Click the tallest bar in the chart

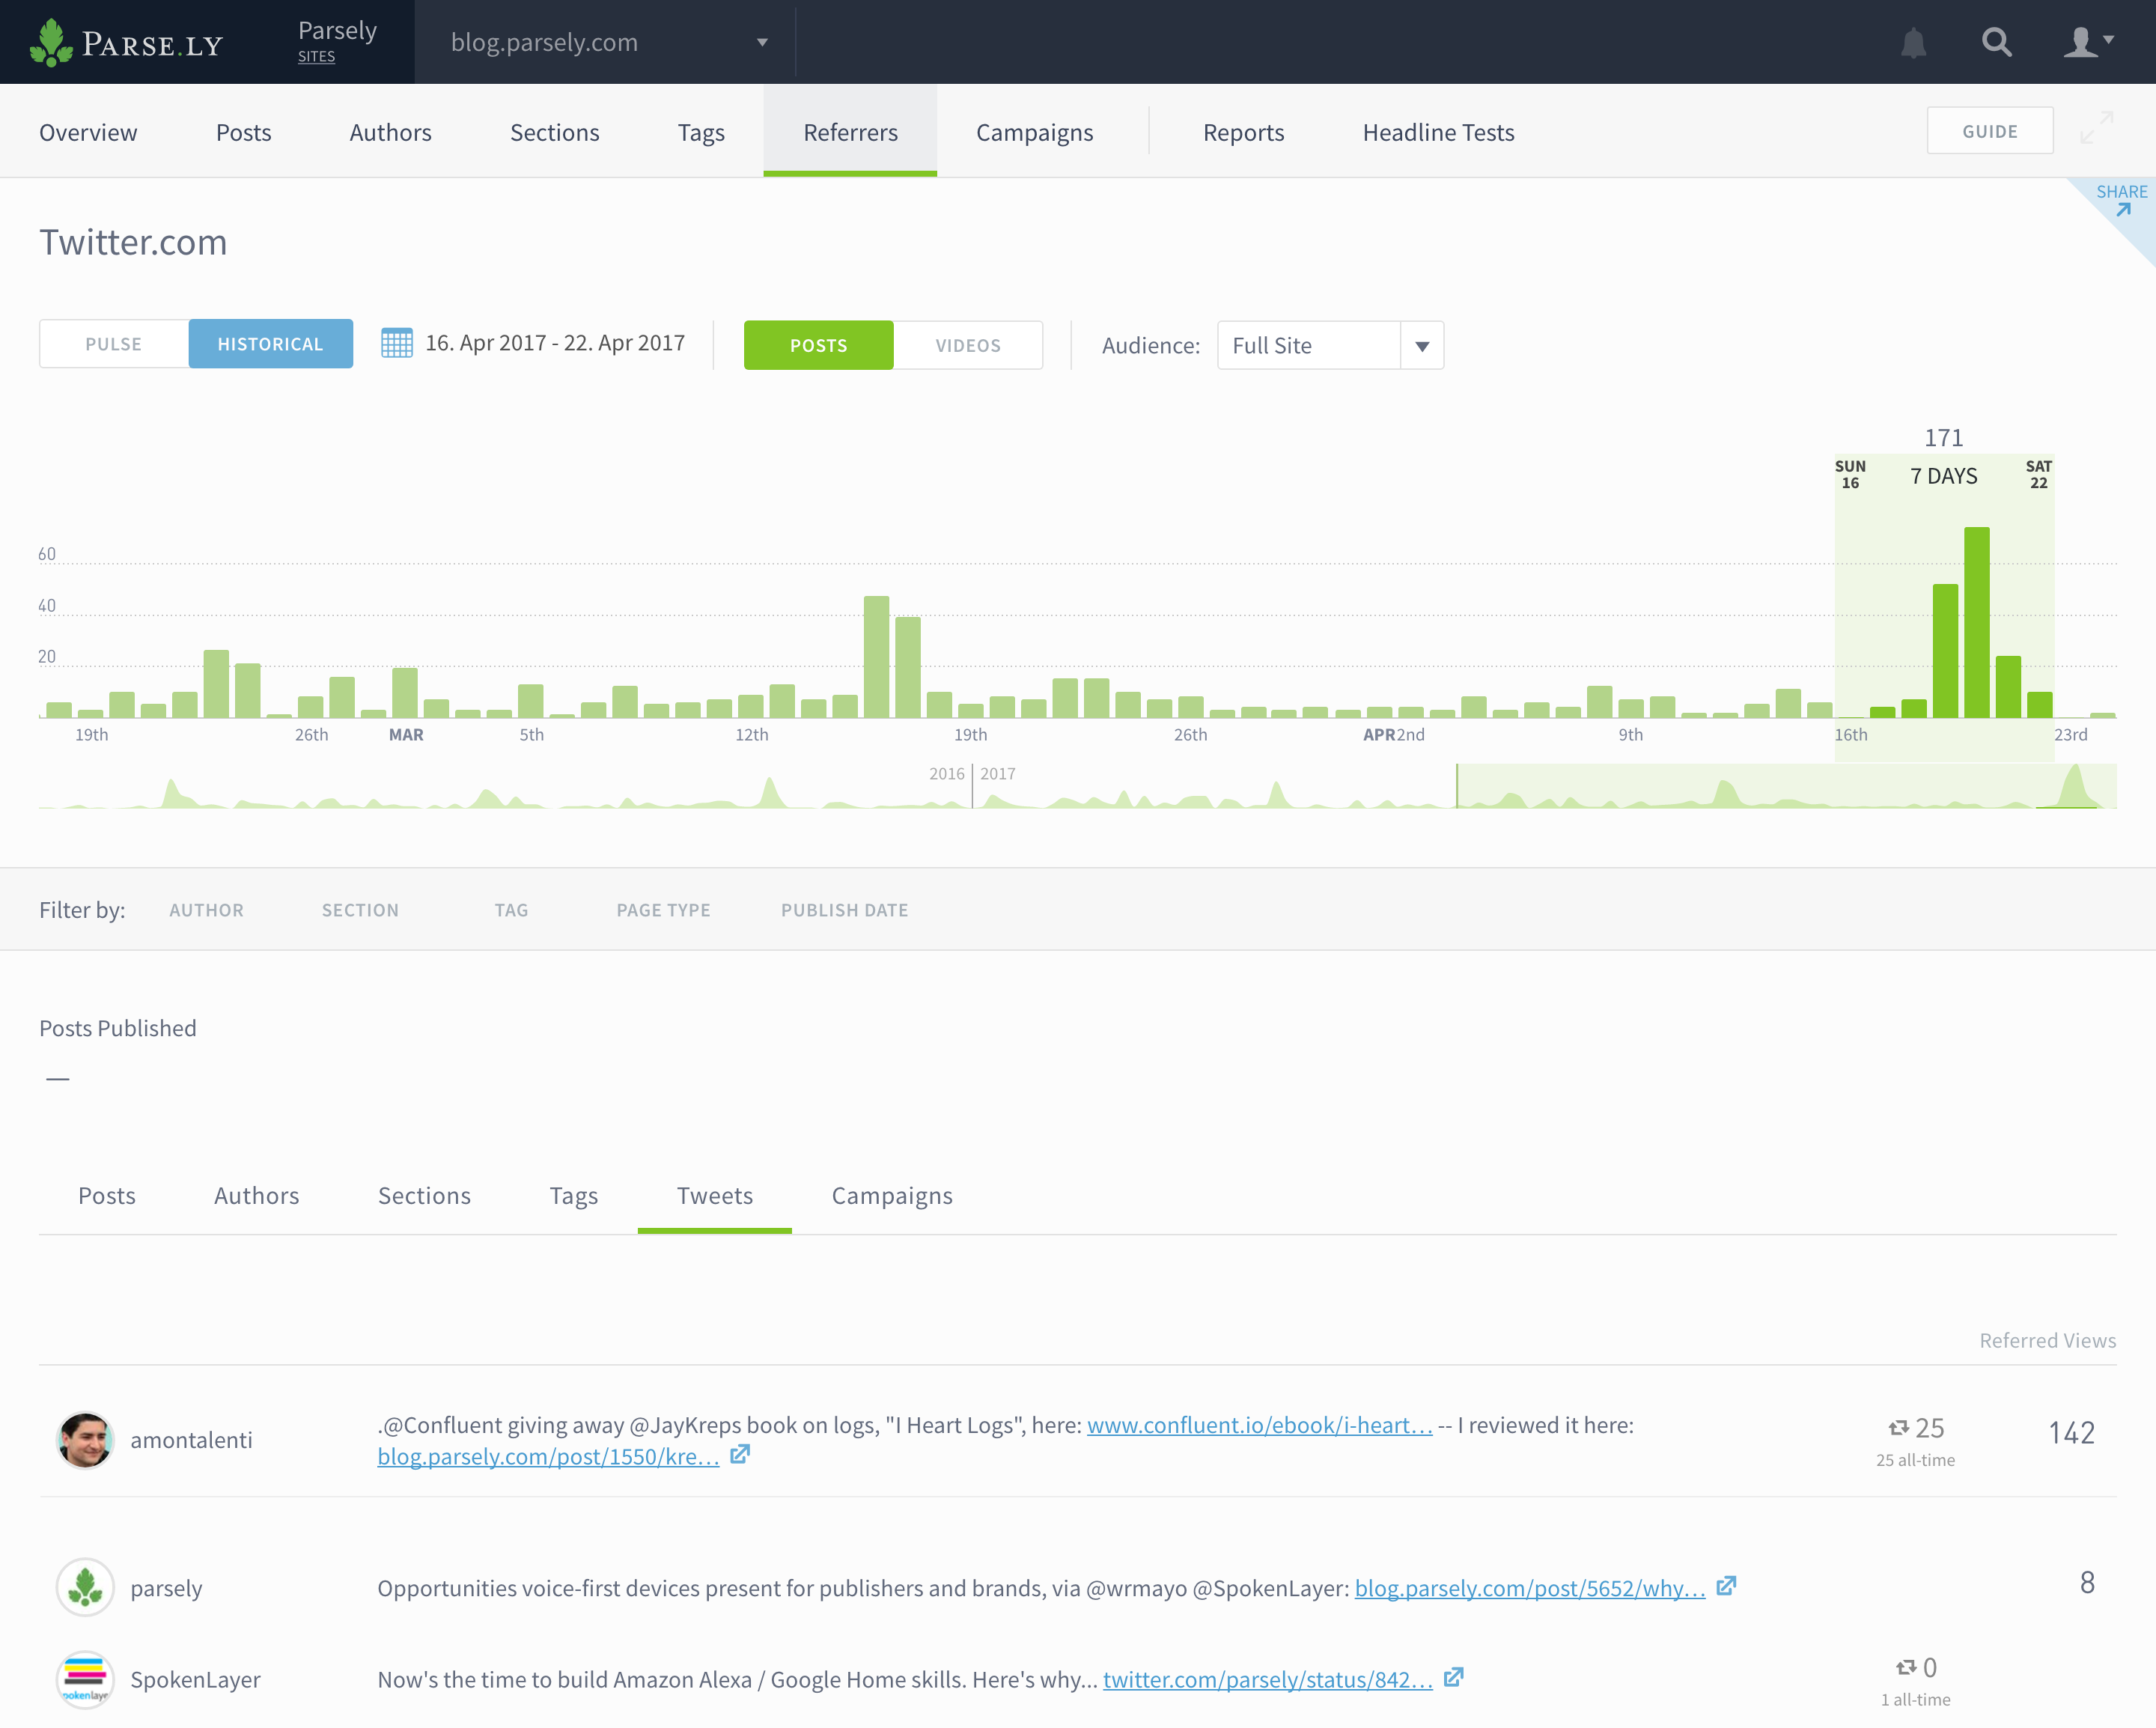point(1976,622)
